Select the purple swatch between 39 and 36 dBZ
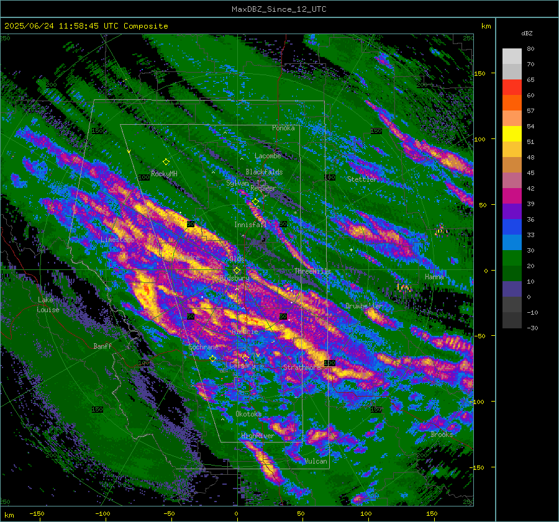This screenshot has height=522, width=559. (x=512, y=211)
